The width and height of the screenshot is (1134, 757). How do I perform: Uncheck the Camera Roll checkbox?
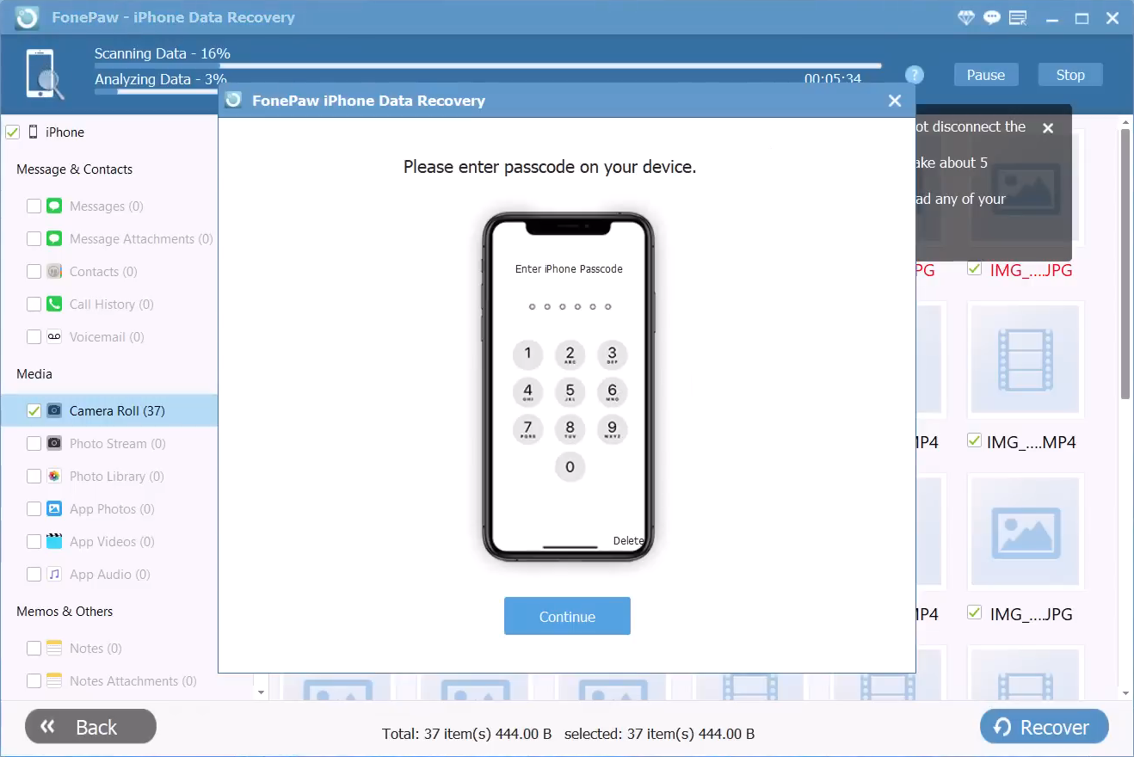click(x=34, y=411)
